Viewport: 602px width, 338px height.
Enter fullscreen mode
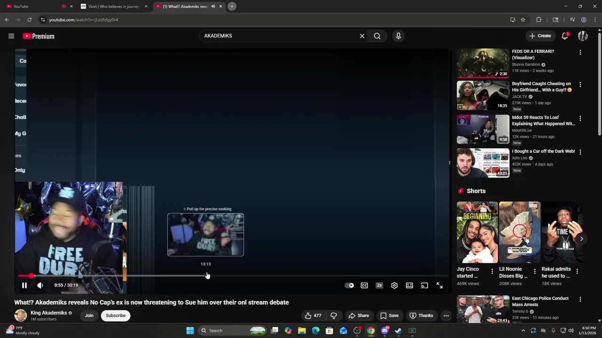[440, 285]
